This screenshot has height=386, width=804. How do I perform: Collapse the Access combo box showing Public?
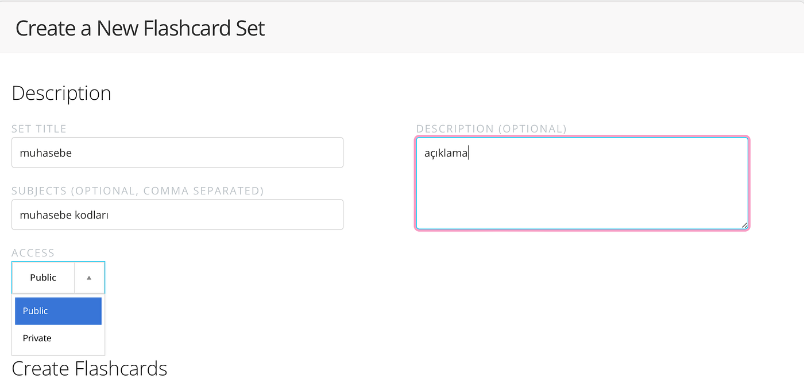pyautogui.click(x=58, y=278)
